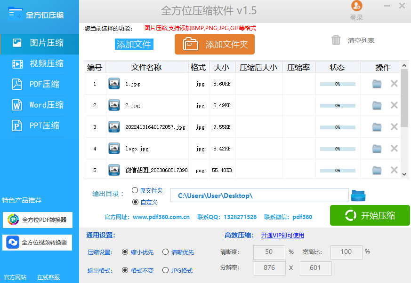Open output folder icon in 1.jpg row
The height and width of the screenshot is (283, 411).
[376, 83]
